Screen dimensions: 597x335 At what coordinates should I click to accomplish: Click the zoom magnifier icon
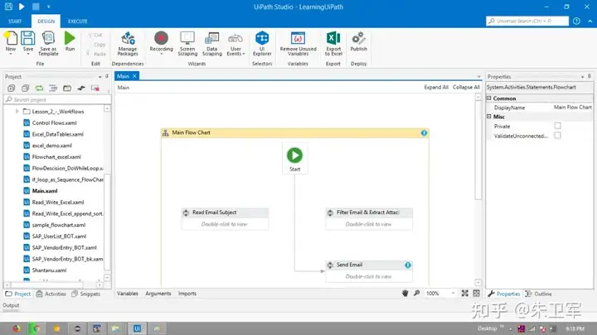pyautogui.click(x=417, y=293)
